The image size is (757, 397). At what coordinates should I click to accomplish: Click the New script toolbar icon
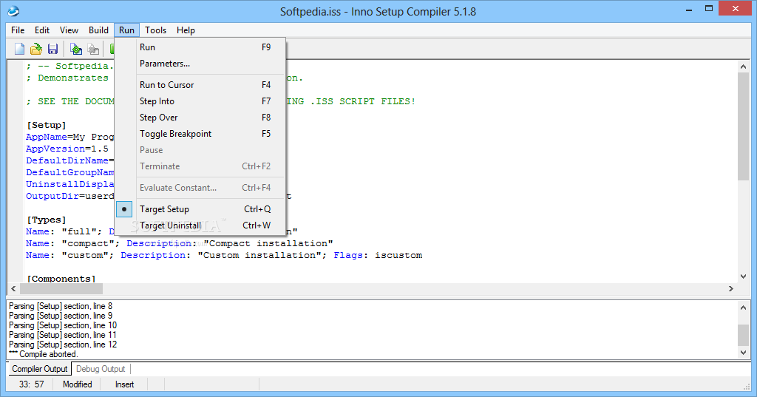(19, 49)
